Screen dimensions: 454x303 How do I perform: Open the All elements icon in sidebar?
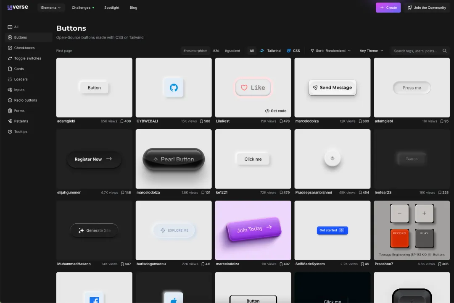click(10, 27)
